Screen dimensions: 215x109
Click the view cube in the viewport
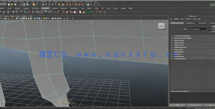(x=161, y=26)
